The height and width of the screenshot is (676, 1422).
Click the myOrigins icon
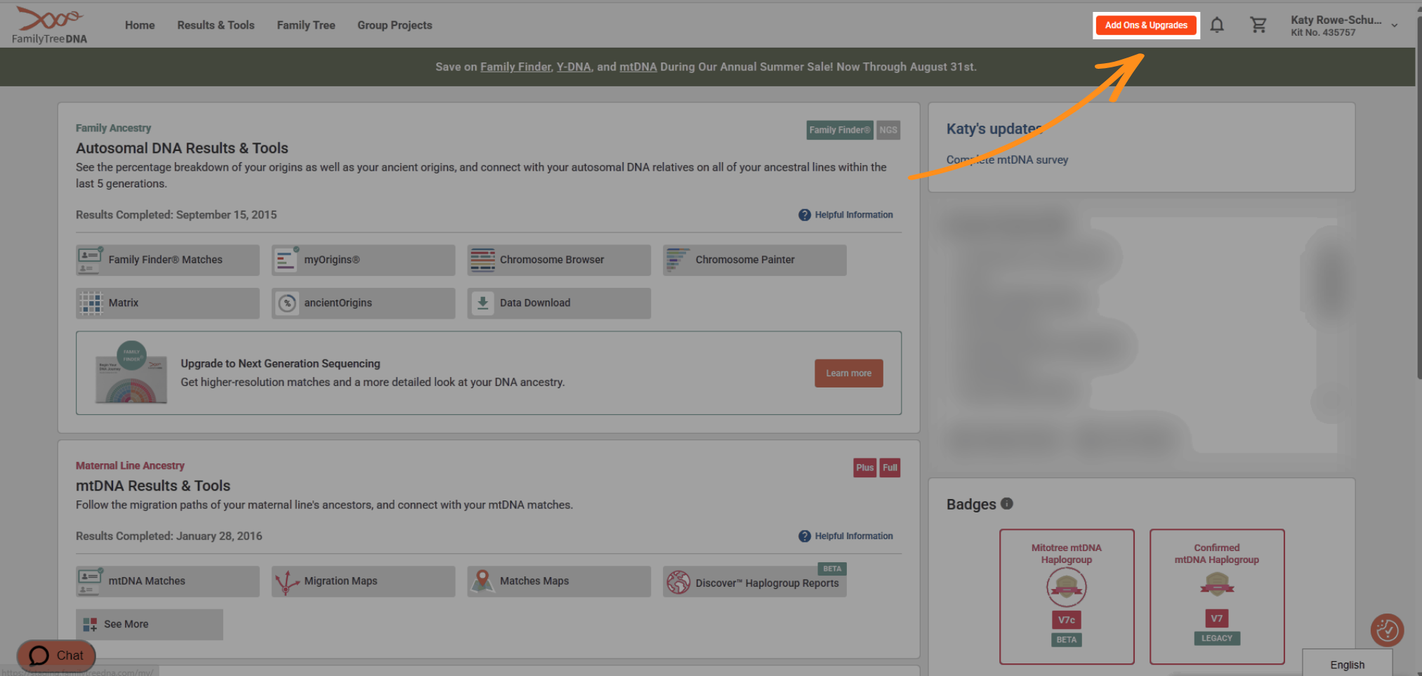click(x=286, y=260)
